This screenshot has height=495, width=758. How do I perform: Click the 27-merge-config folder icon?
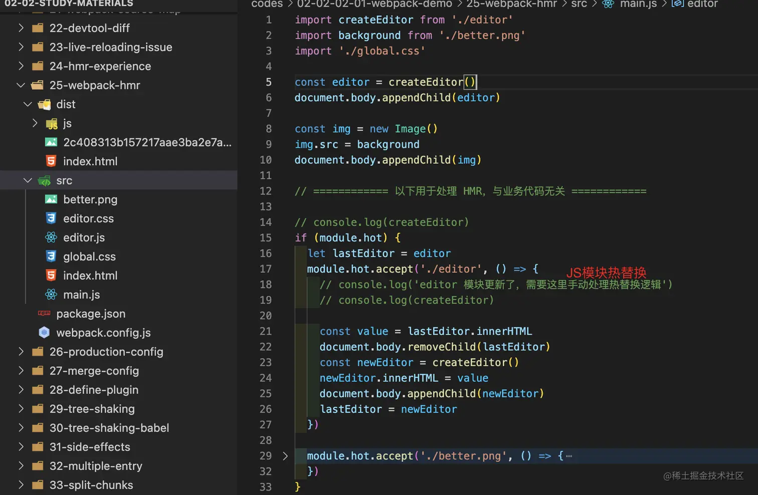point(38,371)
